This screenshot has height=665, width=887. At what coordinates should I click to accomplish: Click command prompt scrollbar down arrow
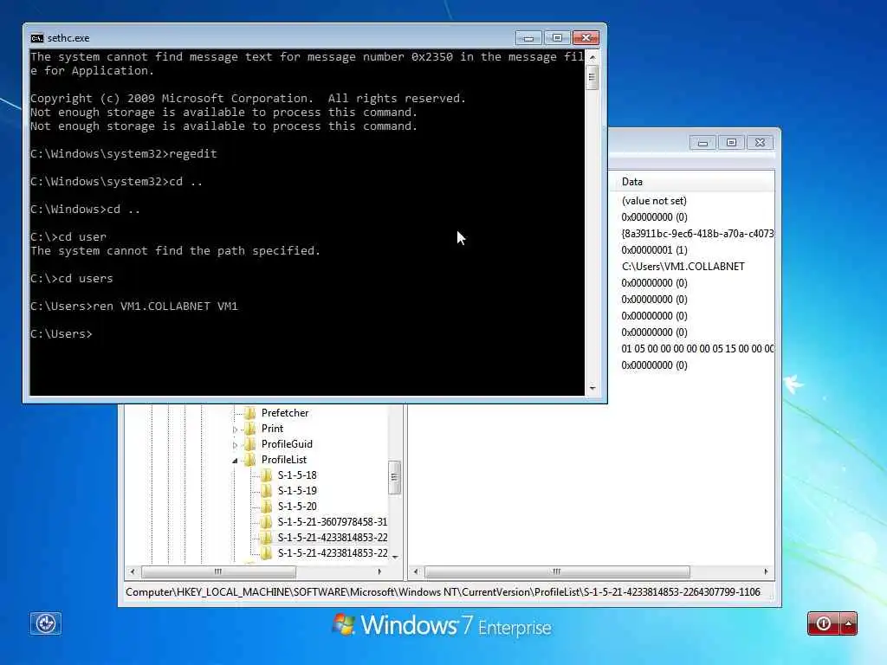click(592, 388)
